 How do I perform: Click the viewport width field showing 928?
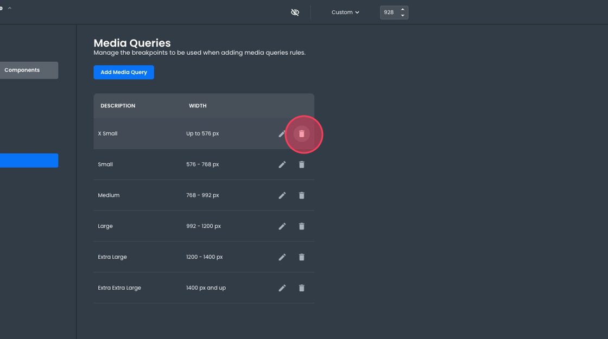[389, 12]
